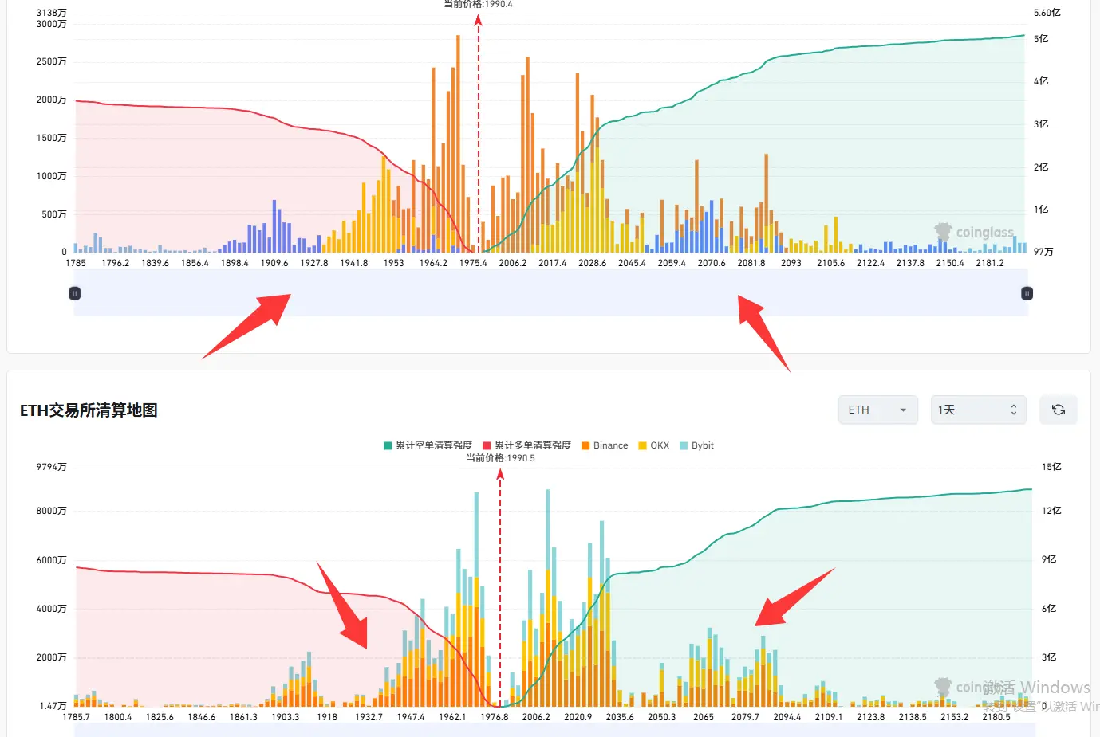Click the refresh icon button

pyautogui.click(x=1059, y=410)
